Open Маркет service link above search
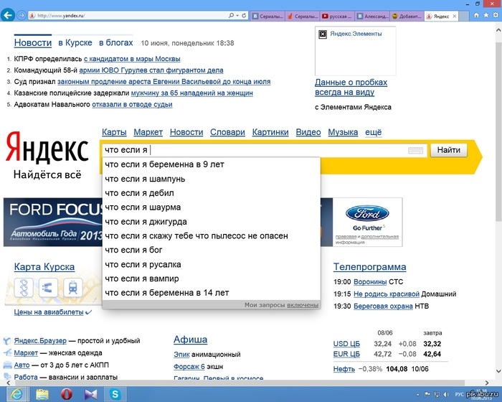The image size is (502, 402). pos(148,132)
